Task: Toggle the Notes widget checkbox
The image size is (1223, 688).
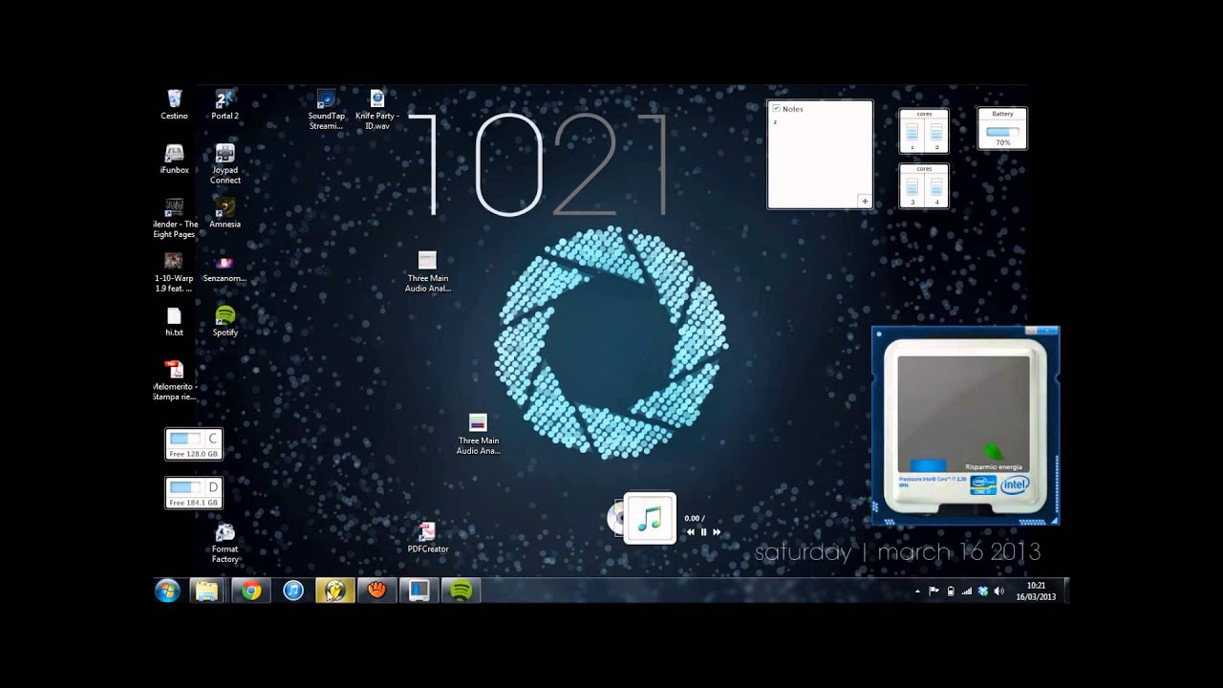Action: point(776,109)
